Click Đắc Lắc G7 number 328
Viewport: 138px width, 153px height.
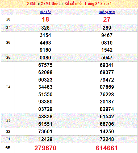click(45, 28)
